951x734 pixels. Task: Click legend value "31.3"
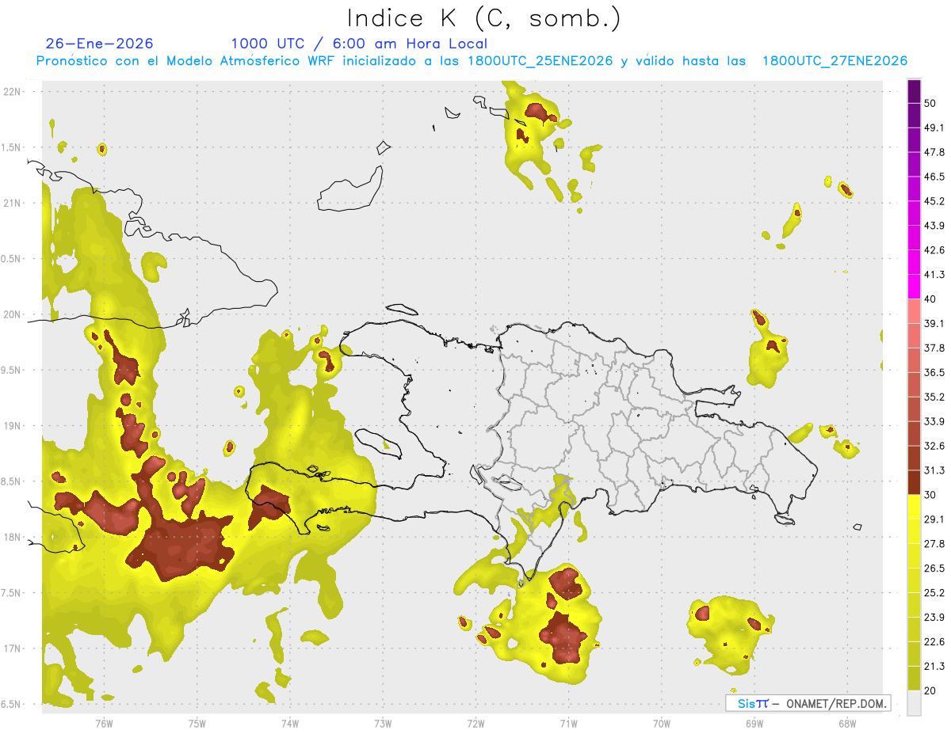coord(935,470)
